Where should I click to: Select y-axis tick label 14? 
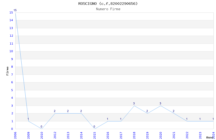[11, 20]
